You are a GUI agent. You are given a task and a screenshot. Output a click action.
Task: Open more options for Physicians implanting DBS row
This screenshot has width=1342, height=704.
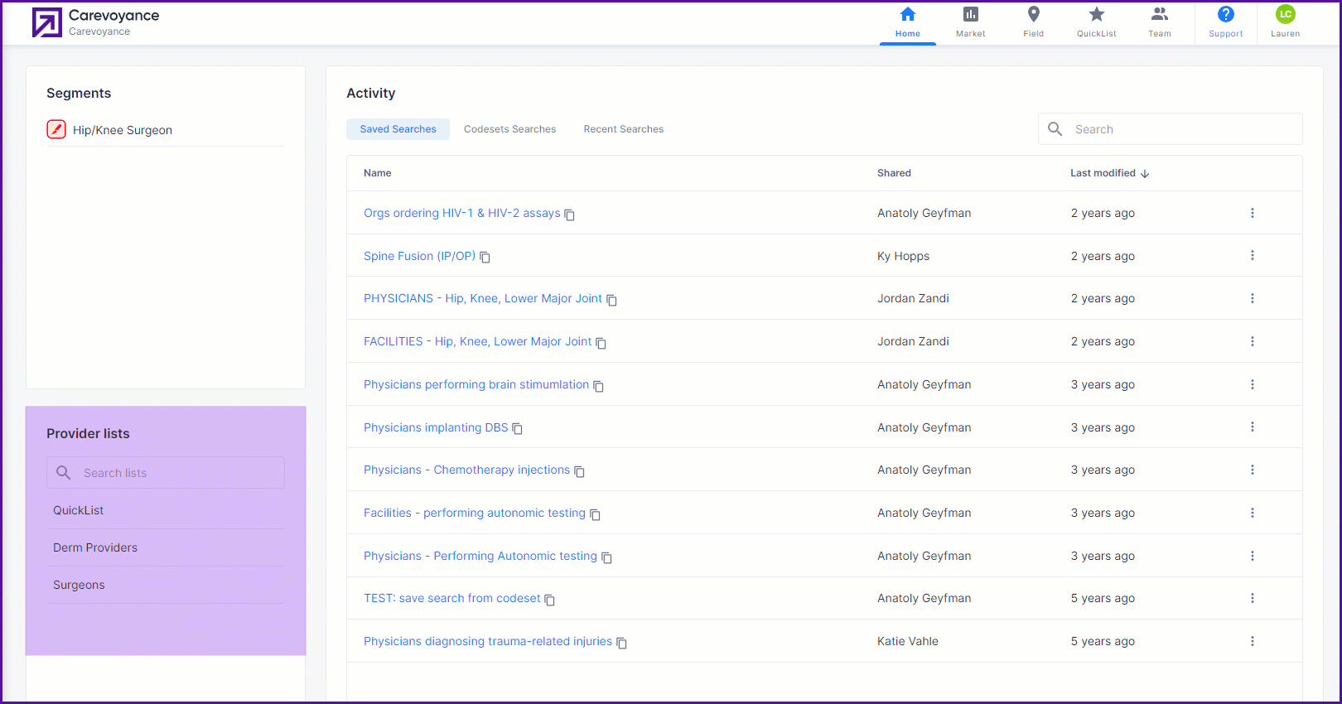pos(1253,427)
